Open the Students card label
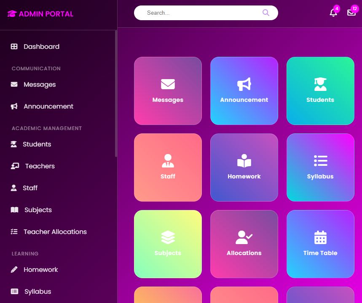This screenshot has height=303, width=362. tap(320, 100)
